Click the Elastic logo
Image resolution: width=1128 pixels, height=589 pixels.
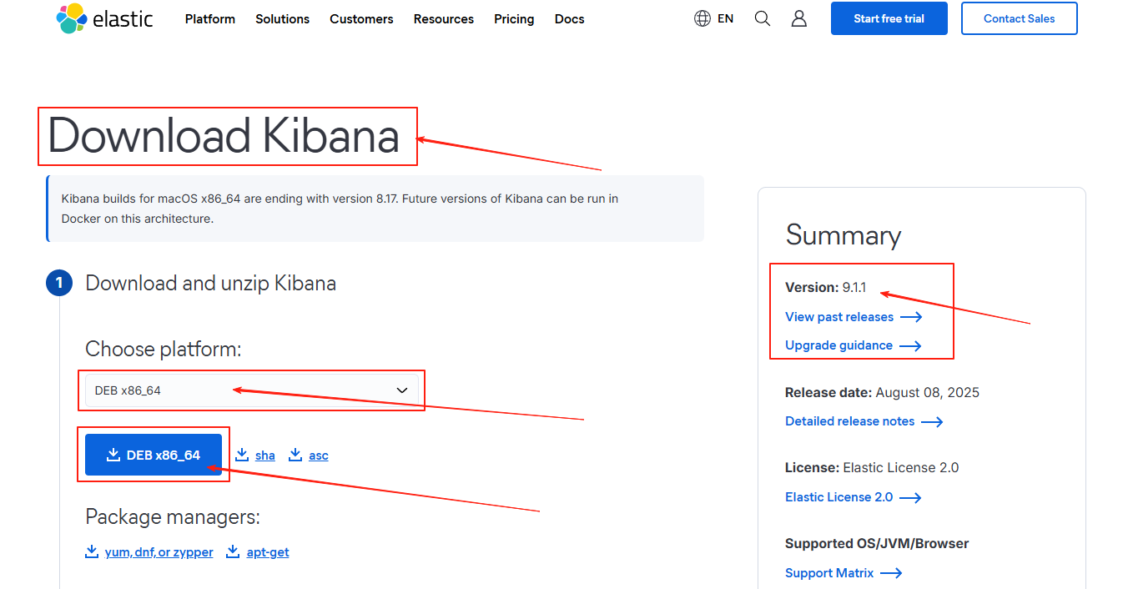coord(104,18)
